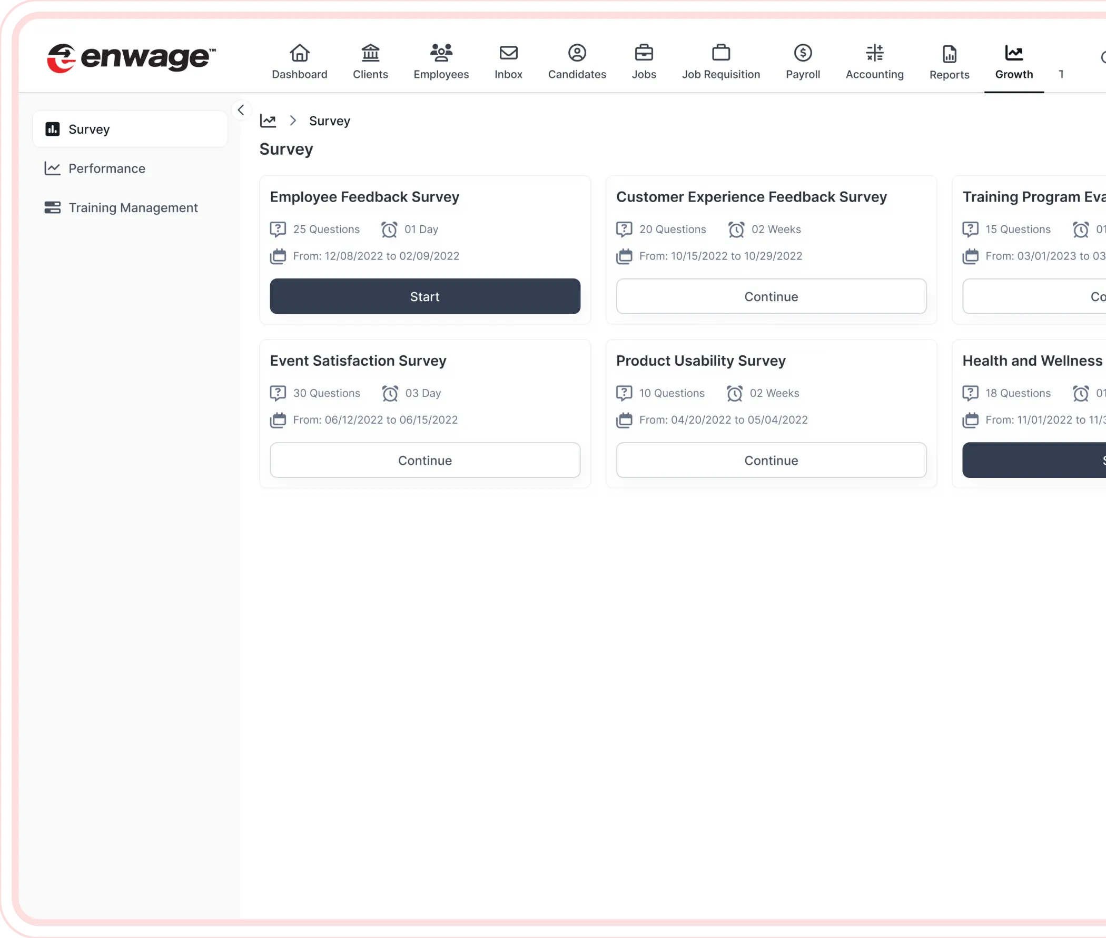The image size is (1106, 938).
Task: Go to Clients bank icon
Action: click(370, 53)
